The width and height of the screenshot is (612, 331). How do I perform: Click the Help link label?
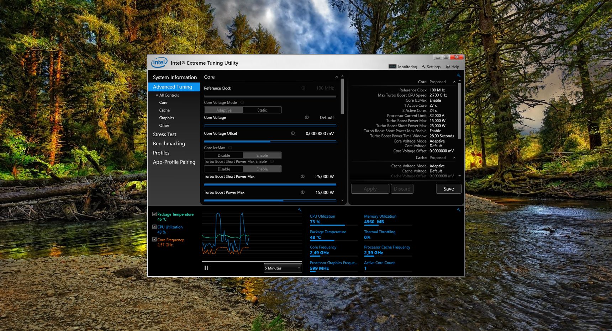[x=455, y=67]
